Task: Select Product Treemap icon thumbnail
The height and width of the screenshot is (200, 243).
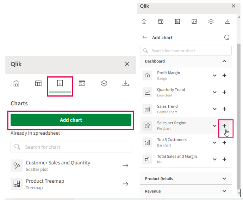Action: pos(17,184)
